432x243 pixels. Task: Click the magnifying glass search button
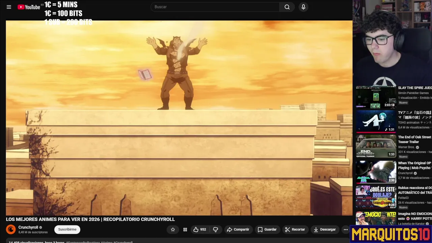[287, 7]
